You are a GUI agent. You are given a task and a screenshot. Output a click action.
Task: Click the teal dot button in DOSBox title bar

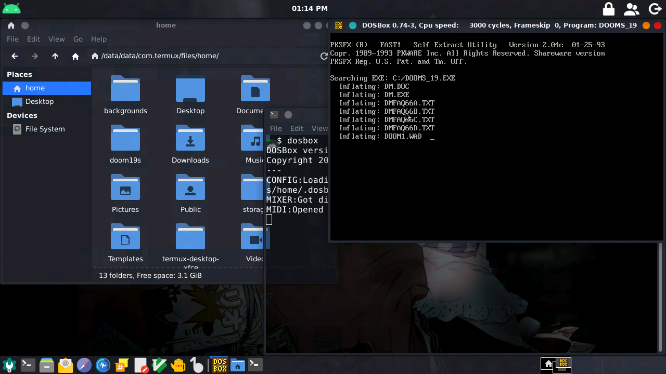coord(353,25)
